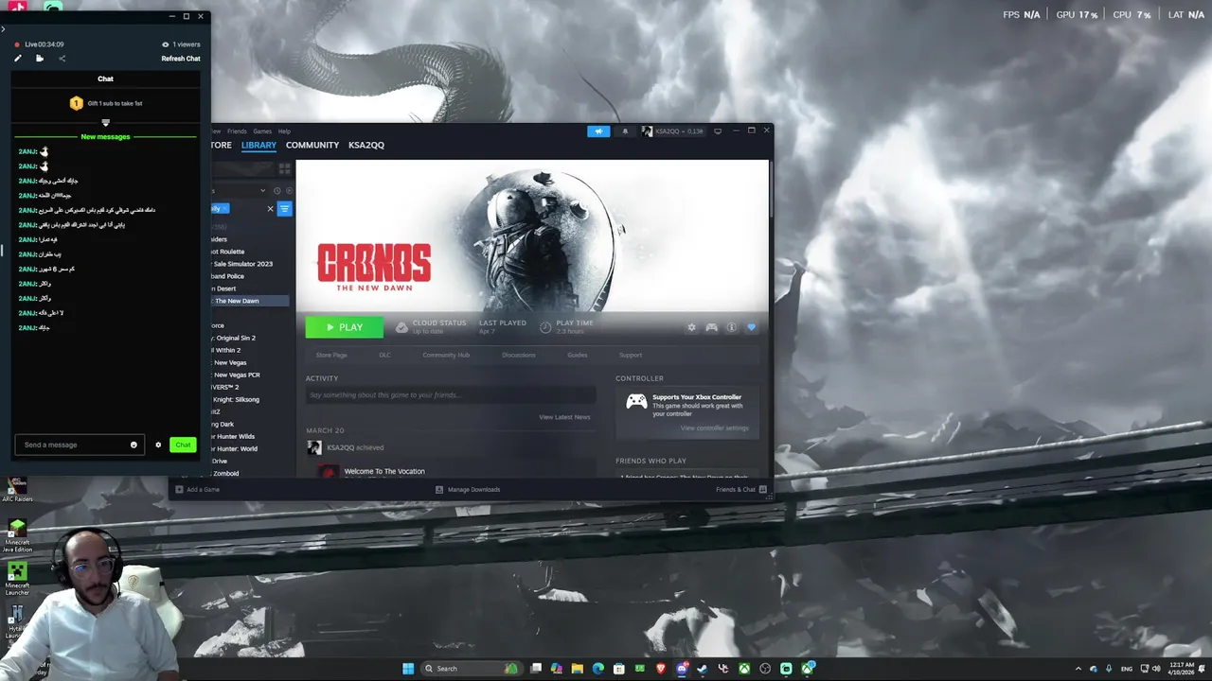Image resolution: width=1212 pixels, height=681 pixels.
Task: Open advanced filter options blue icon
Action: tap(284, 208)
